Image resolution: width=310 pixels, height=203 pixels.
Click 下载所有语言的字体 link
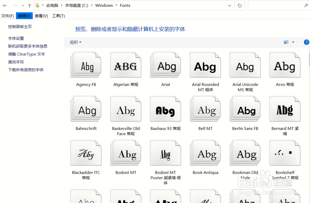26,70
